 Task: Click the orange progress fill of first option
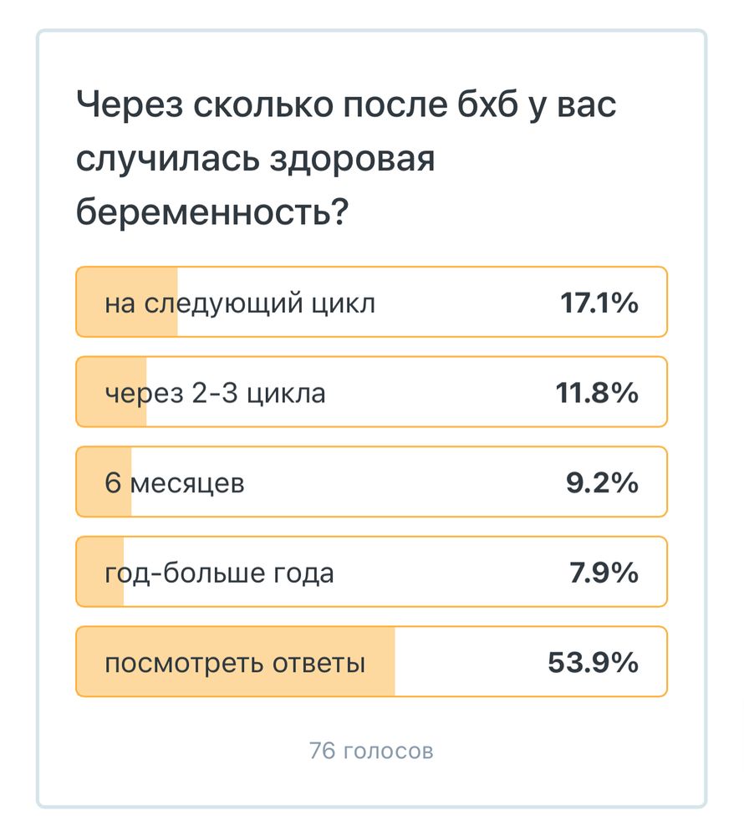pos(125,302)
